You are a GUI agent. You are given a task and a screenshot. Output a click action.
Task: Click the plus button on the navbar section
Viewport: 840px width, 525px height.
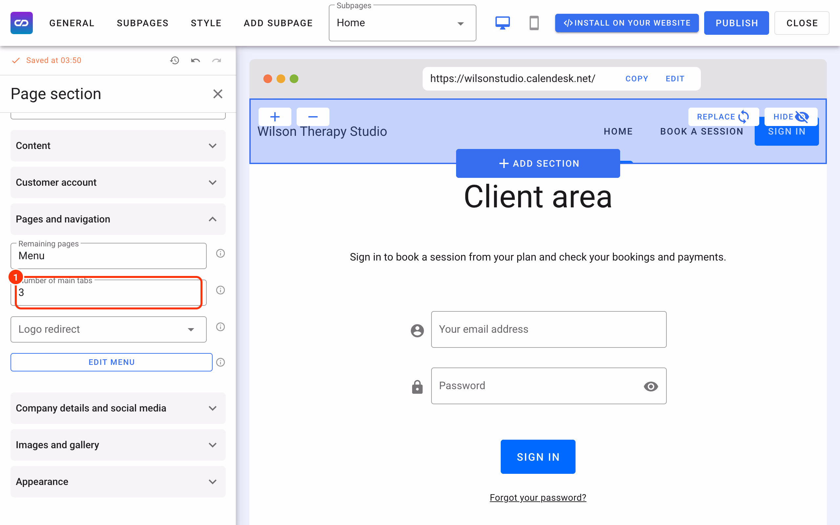(x=275, y=117)
